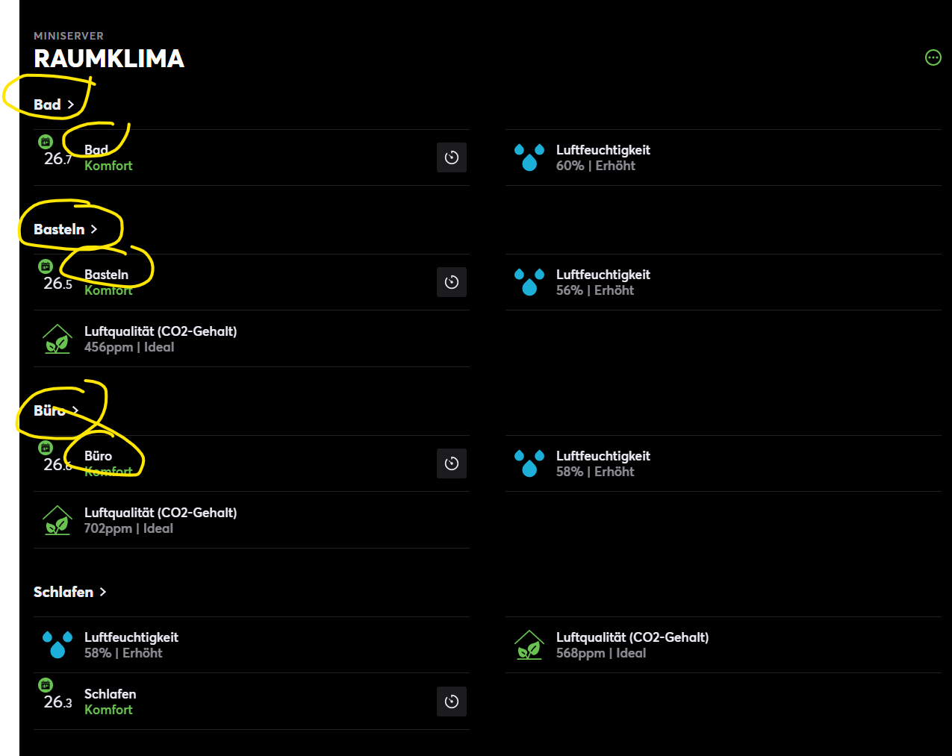Image resolution: width=952 pixels, height=756 pixels.
Task: Open the Schlafen room section header
Action: coord(70,592)
